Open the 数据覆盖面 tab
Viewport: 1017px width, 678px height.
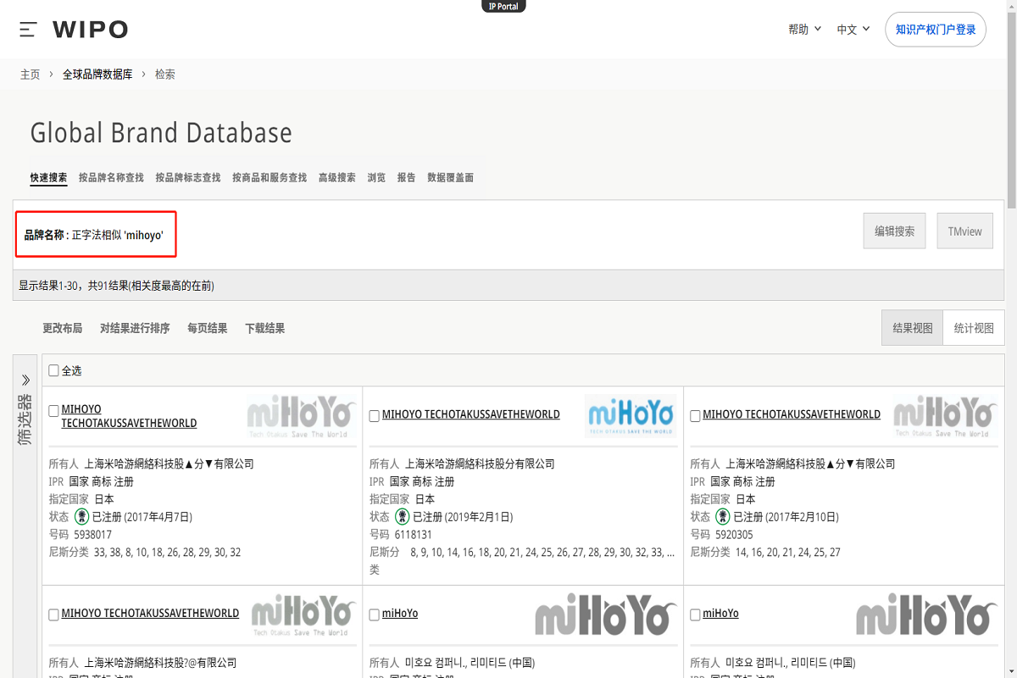coord(451,178)
